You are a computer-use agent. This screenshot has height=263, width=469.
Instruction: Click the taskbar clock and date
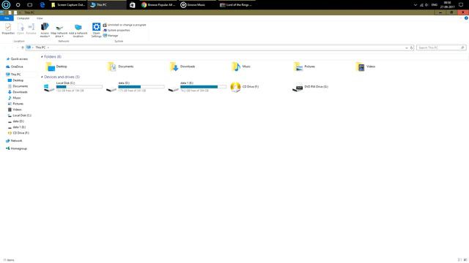pos(448,5)
